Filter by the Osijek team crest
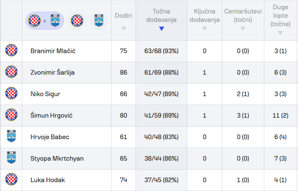Screen dimensions: 298x191 98,20
